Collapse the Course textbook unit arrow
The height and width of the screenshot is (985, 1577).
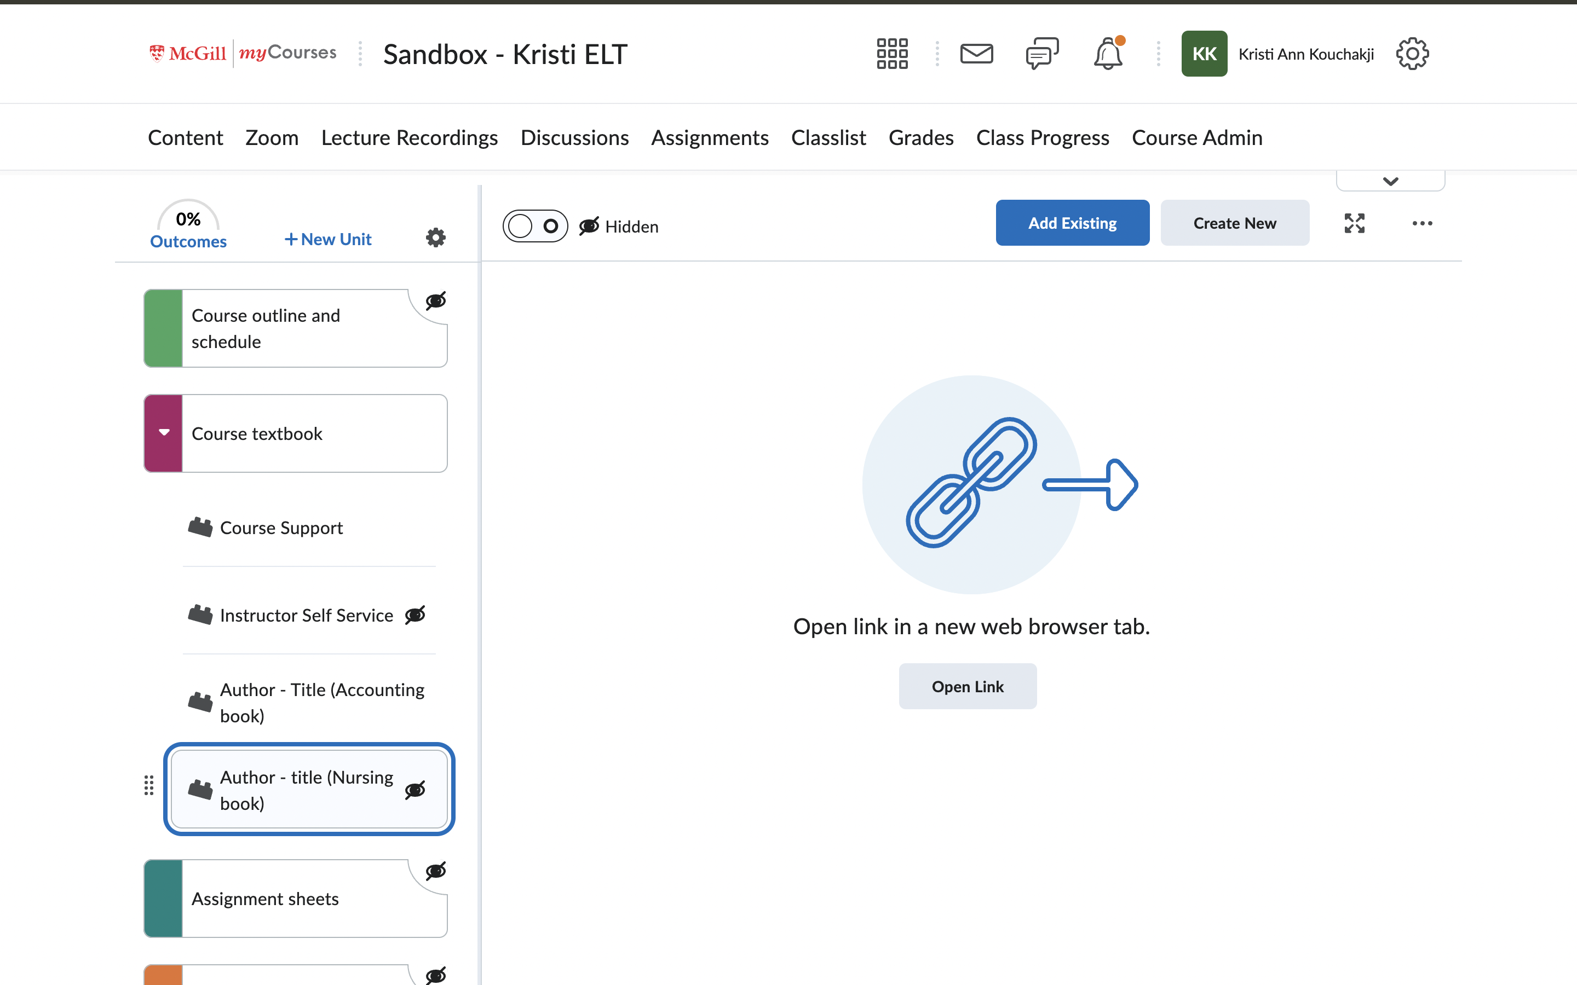pyautogui.click(x=164, y=432)
